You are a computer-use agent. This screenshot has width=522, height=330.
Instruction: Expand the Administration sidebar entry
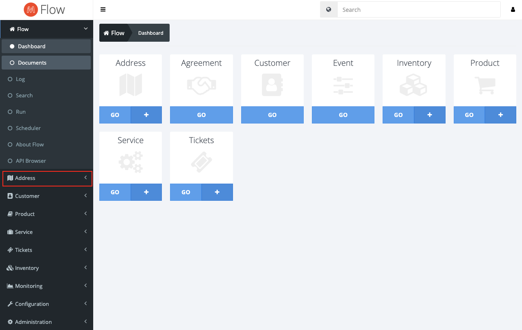point(46,322)
